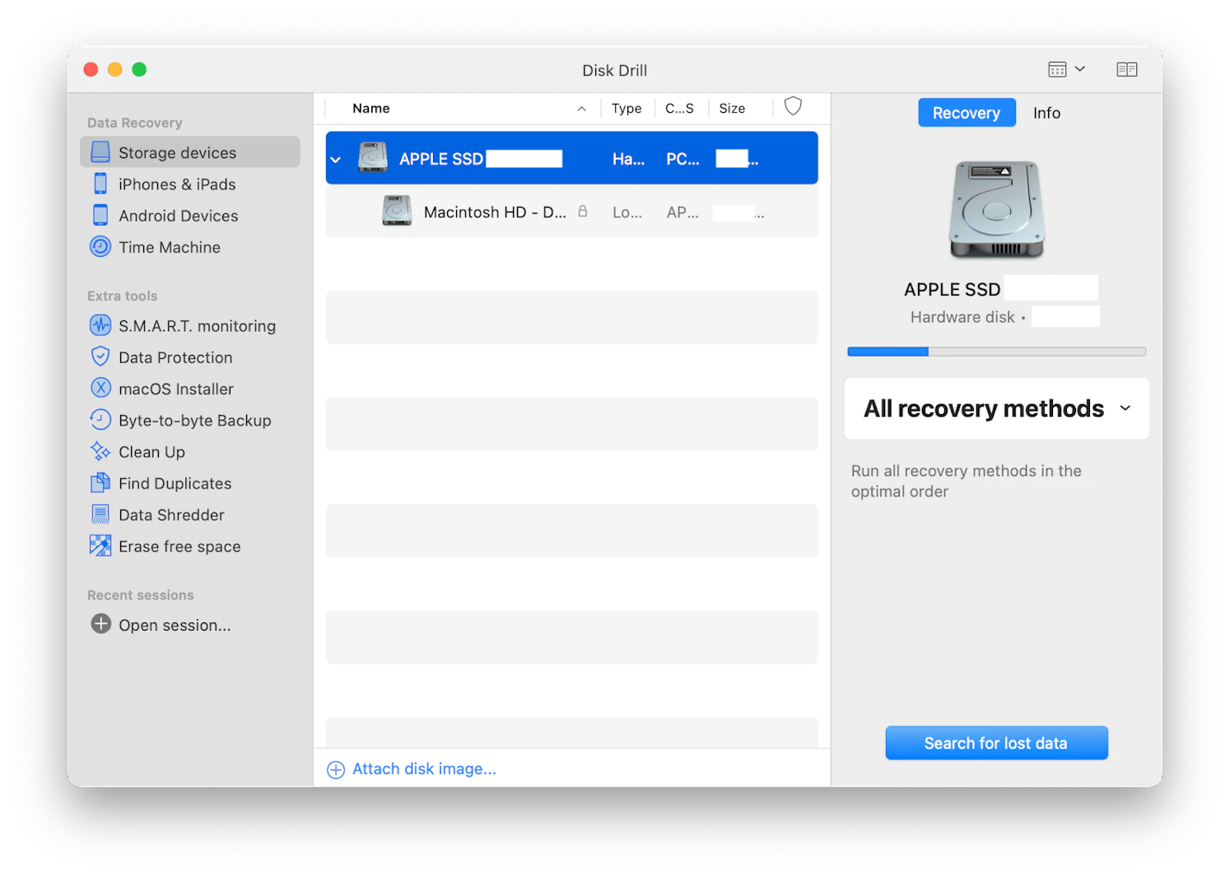Open the view options dropdown arrow
This screenshot has height=876, width=1230.
click(1080, 69)
